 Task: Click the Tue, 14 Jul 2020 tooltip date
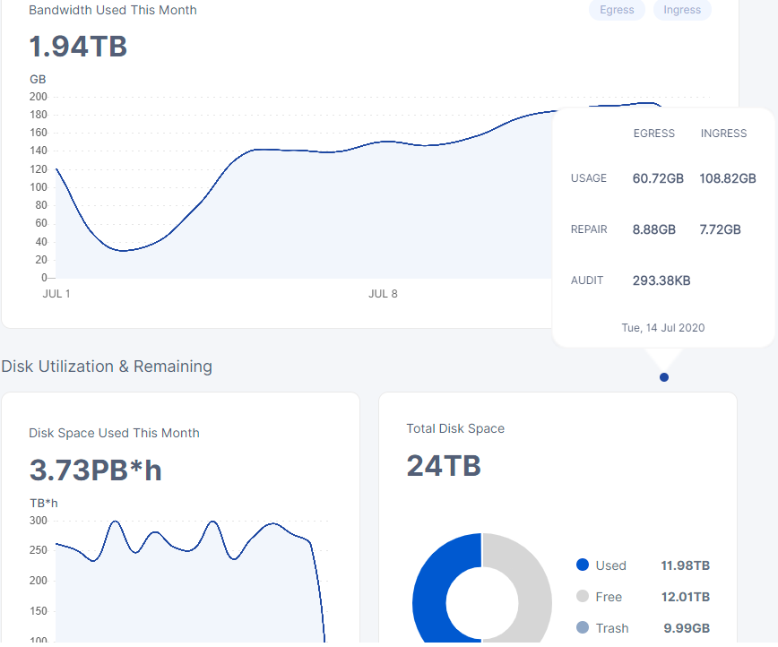[x=663, y=328]
